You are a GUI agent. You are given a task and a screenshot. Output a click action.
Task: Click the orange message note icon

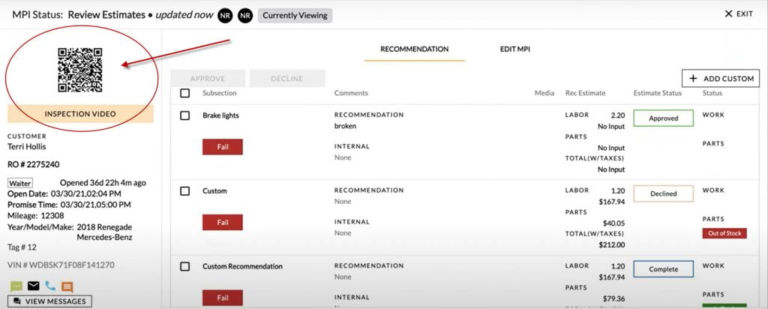[67, 287]
